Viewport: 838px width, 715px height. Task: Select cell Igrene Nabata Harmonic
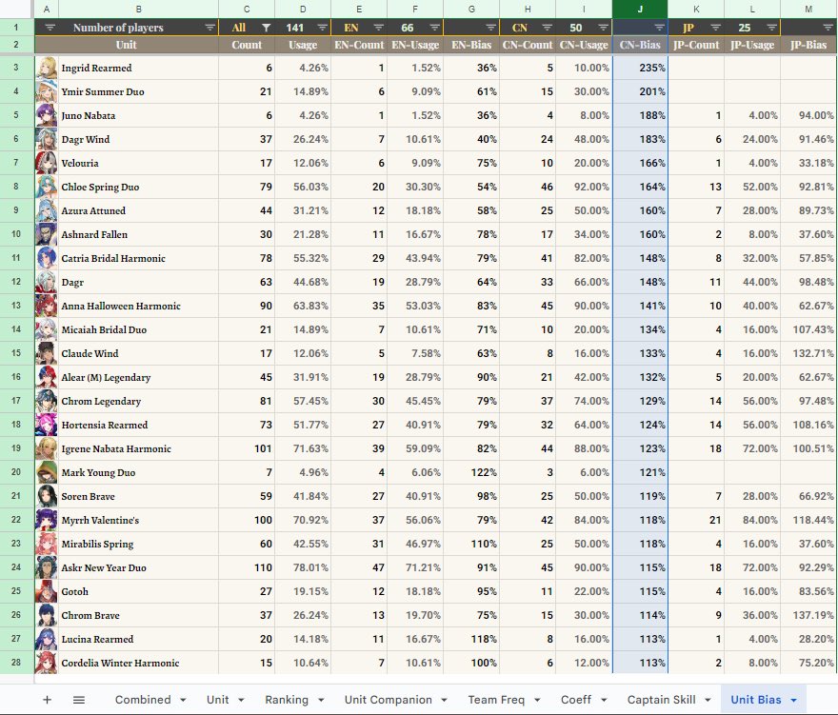138,448
